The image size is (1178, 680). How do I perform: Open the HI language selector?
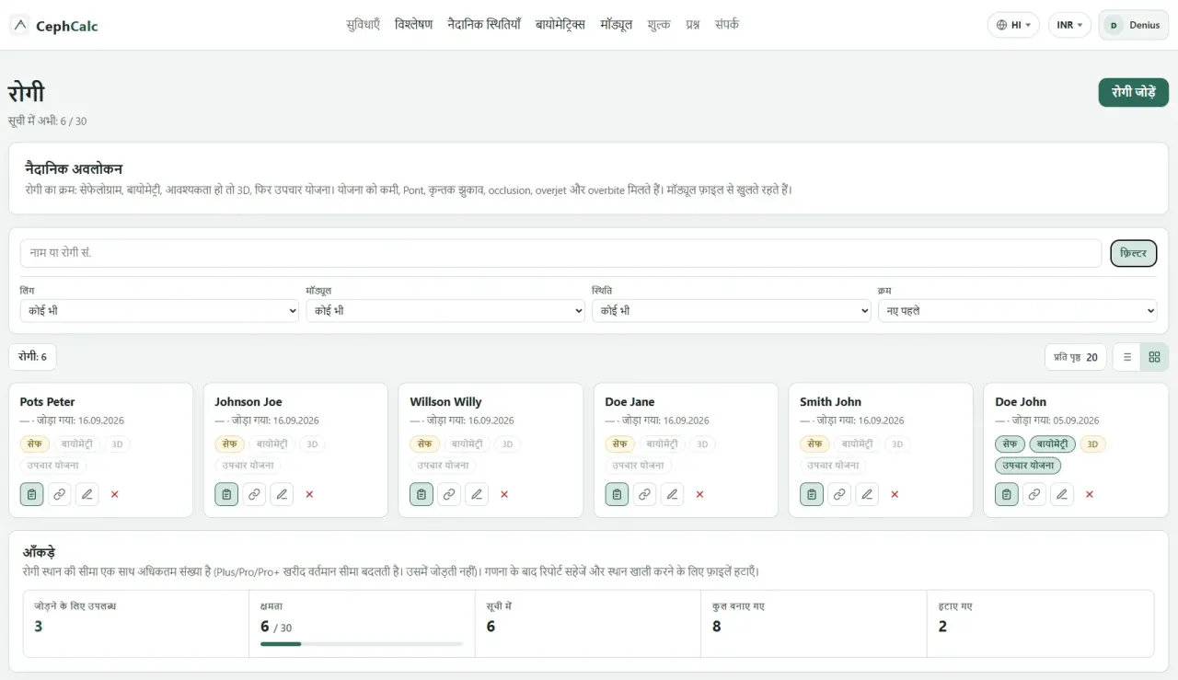coord(1014,25)
